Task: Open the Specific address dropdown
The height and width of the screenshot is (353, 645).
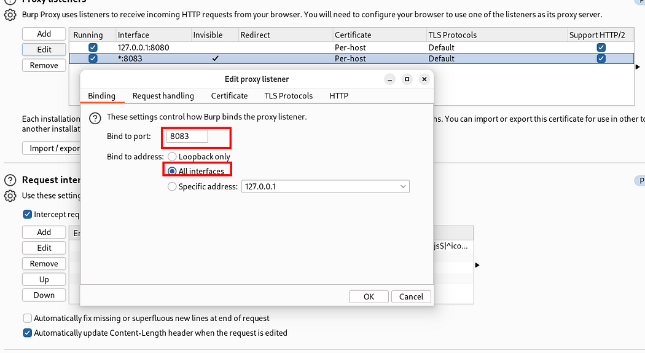Action: (326, 186)
